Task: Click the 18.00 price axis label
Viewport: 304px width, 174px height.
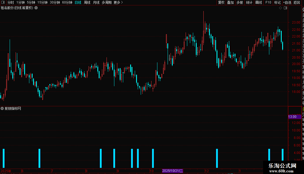Action: click(x=296, y=92)
